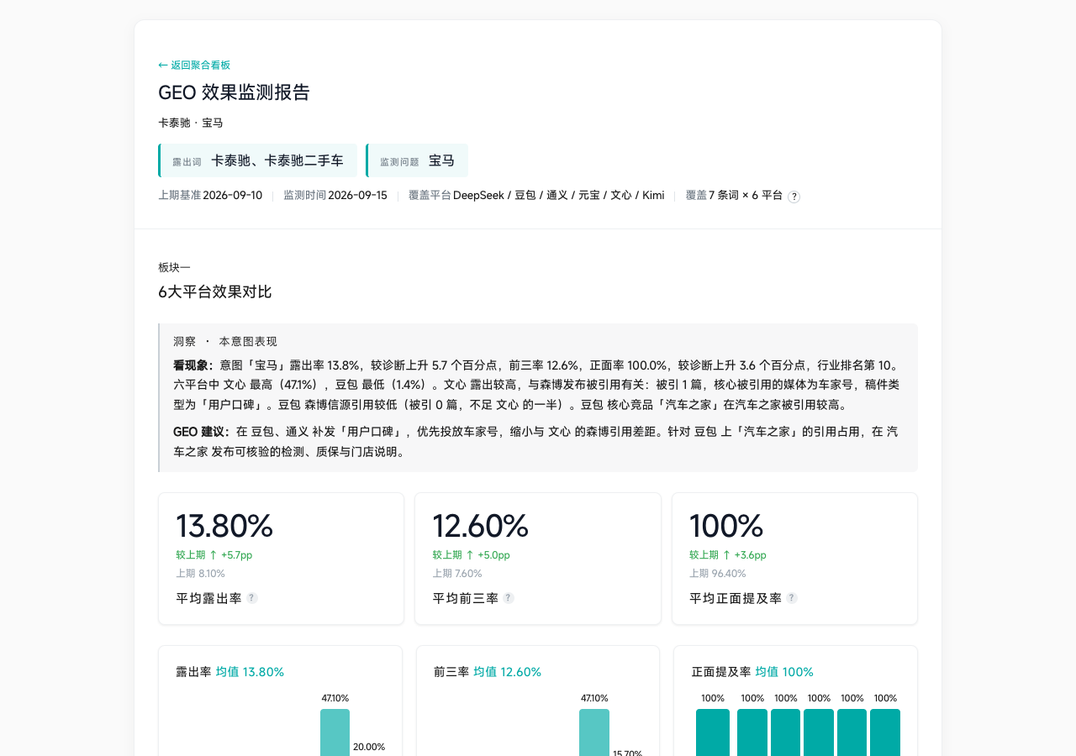
Task: Click the 15.70% label in 前三率 chart
Action: pos(628,753)
